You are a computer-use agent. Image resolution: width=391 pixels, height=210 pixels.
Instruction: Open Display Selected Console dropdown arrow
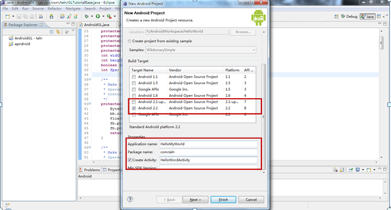363,170
